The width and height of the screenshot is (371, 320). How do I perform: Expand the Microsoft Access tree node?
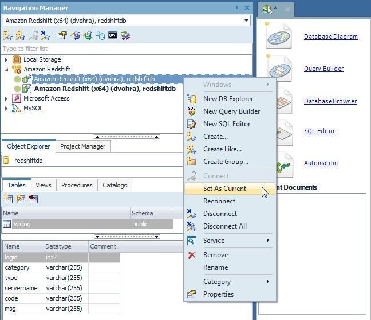point(6,98)
